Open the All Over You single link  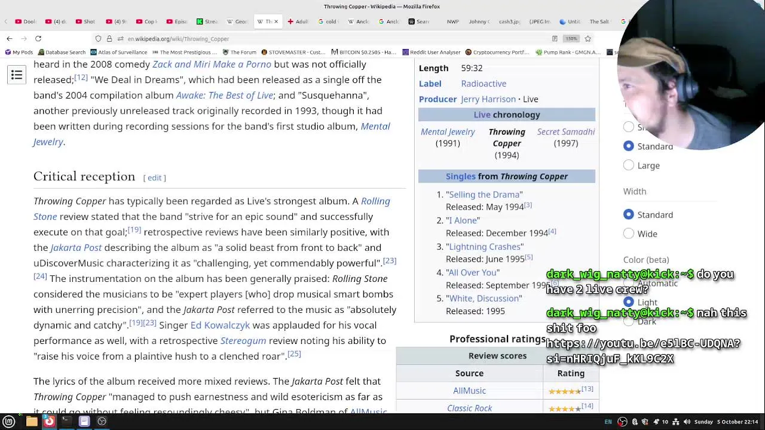[473, 273]
